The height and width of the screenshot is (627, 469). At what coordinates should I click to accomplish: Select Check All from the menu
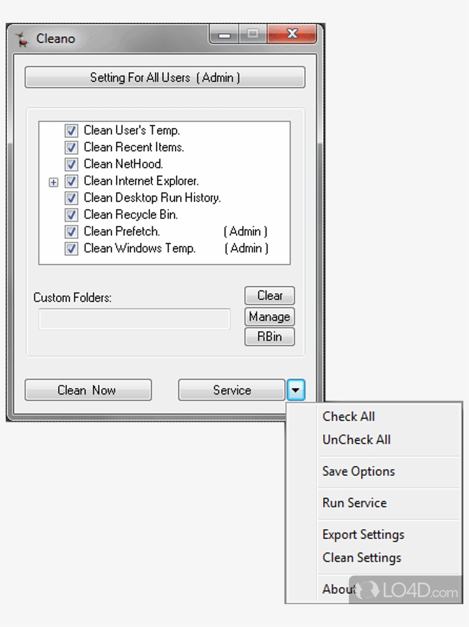click(348, 417)
